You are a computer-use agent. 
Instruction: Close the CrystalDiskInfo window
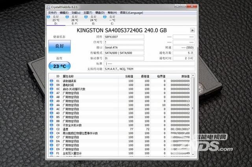(192, 6)
